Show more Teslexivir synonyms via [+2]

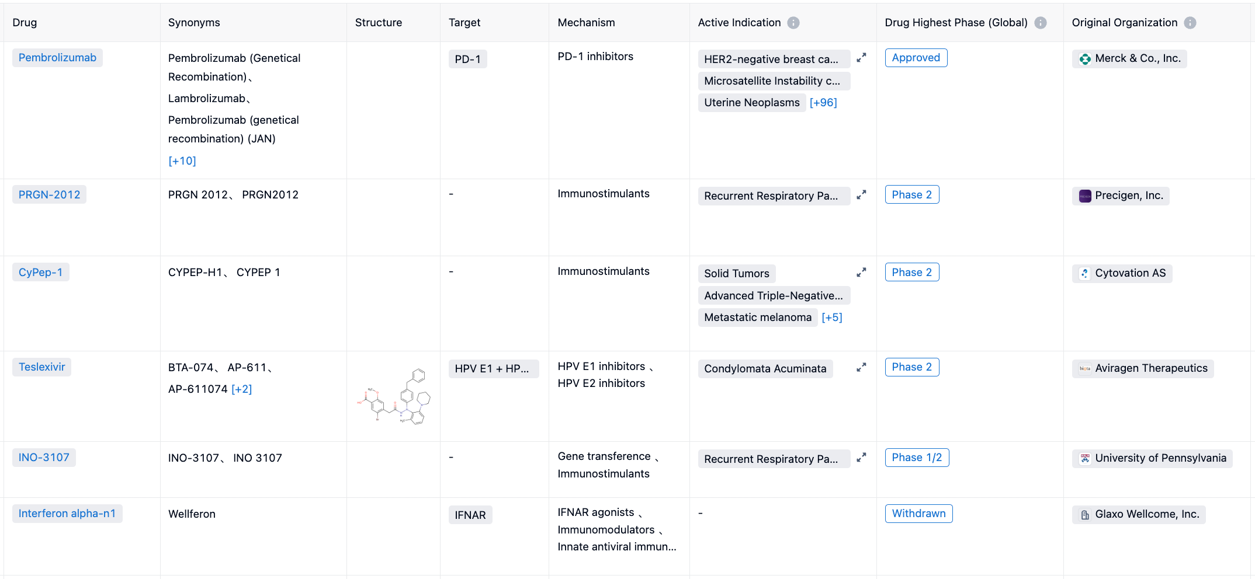point(241,389)
